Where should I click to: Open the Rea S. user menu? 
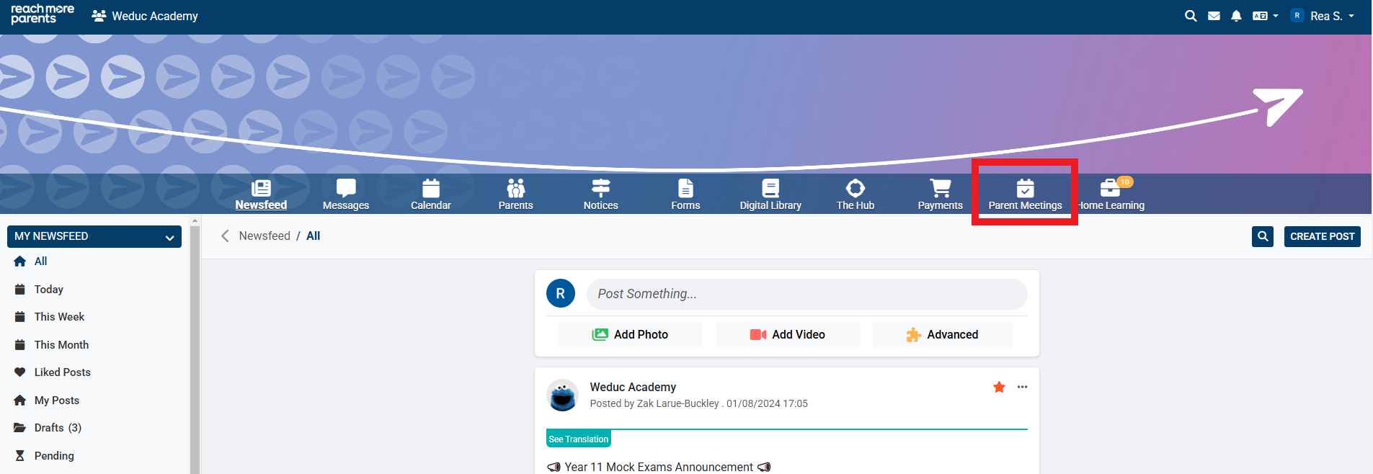click(x=1323, y=16)
